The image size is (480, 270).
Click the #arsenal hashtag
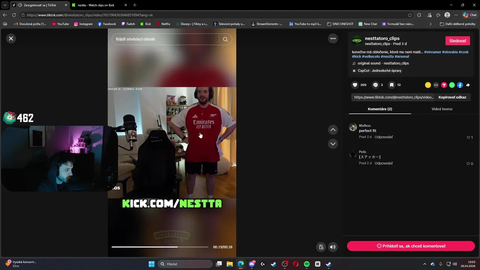coord(402,56)
